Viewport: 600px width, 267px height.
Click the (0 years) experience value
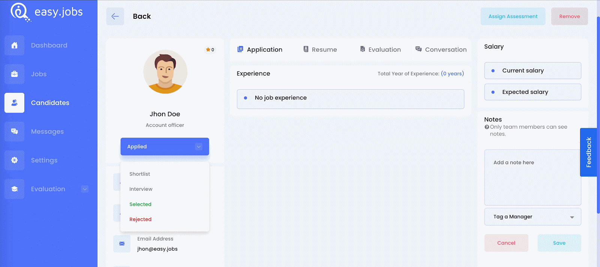pyautogui.click(x=452, y=74)
